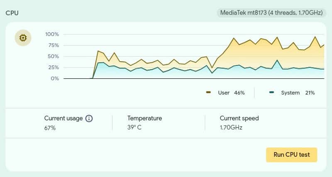This screenshot has height=177, width=332.
Task: Click the CPU section heading
Action: pyautogui.click(x=12, y=13)
